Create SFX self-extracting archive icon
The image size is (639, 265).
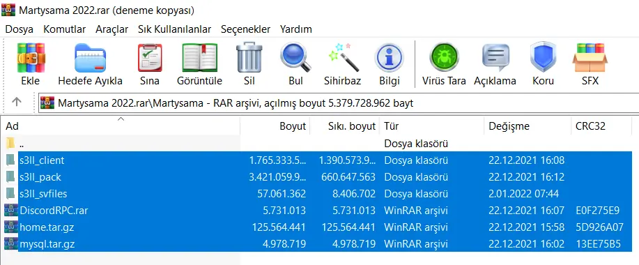pos(590,59)
